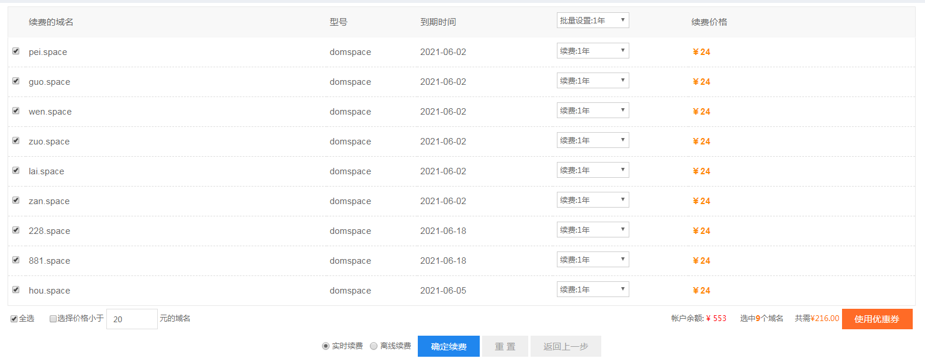Toggle the checkbox for guo.space

click(x=16, y=81)
